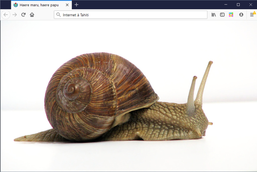257x172 pixels.
Task: Show the sidebar panel
Action: pyautogui.click(x=222, y=15)
